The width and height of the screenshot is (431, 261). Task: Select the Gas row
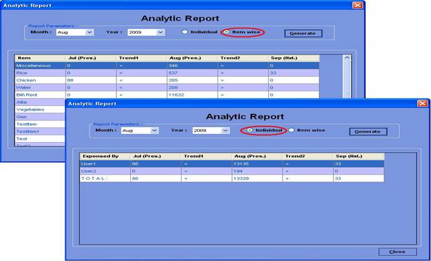[40, 117]
